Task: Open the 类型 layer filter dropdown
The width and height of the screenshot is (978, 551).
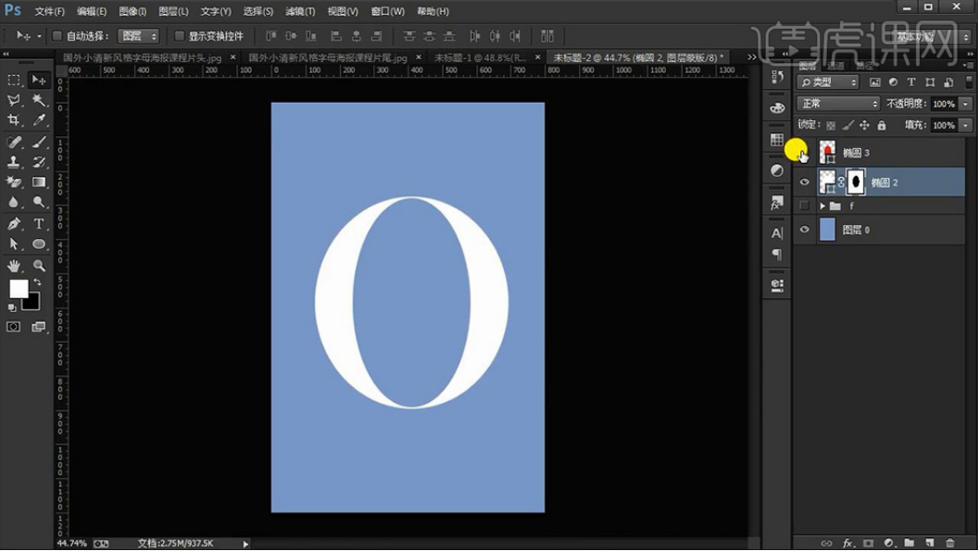Action: [829, 82]
